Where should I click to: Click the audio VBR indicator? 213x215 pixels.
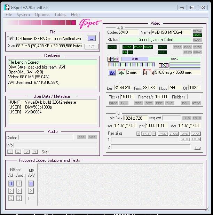point(93,137)
